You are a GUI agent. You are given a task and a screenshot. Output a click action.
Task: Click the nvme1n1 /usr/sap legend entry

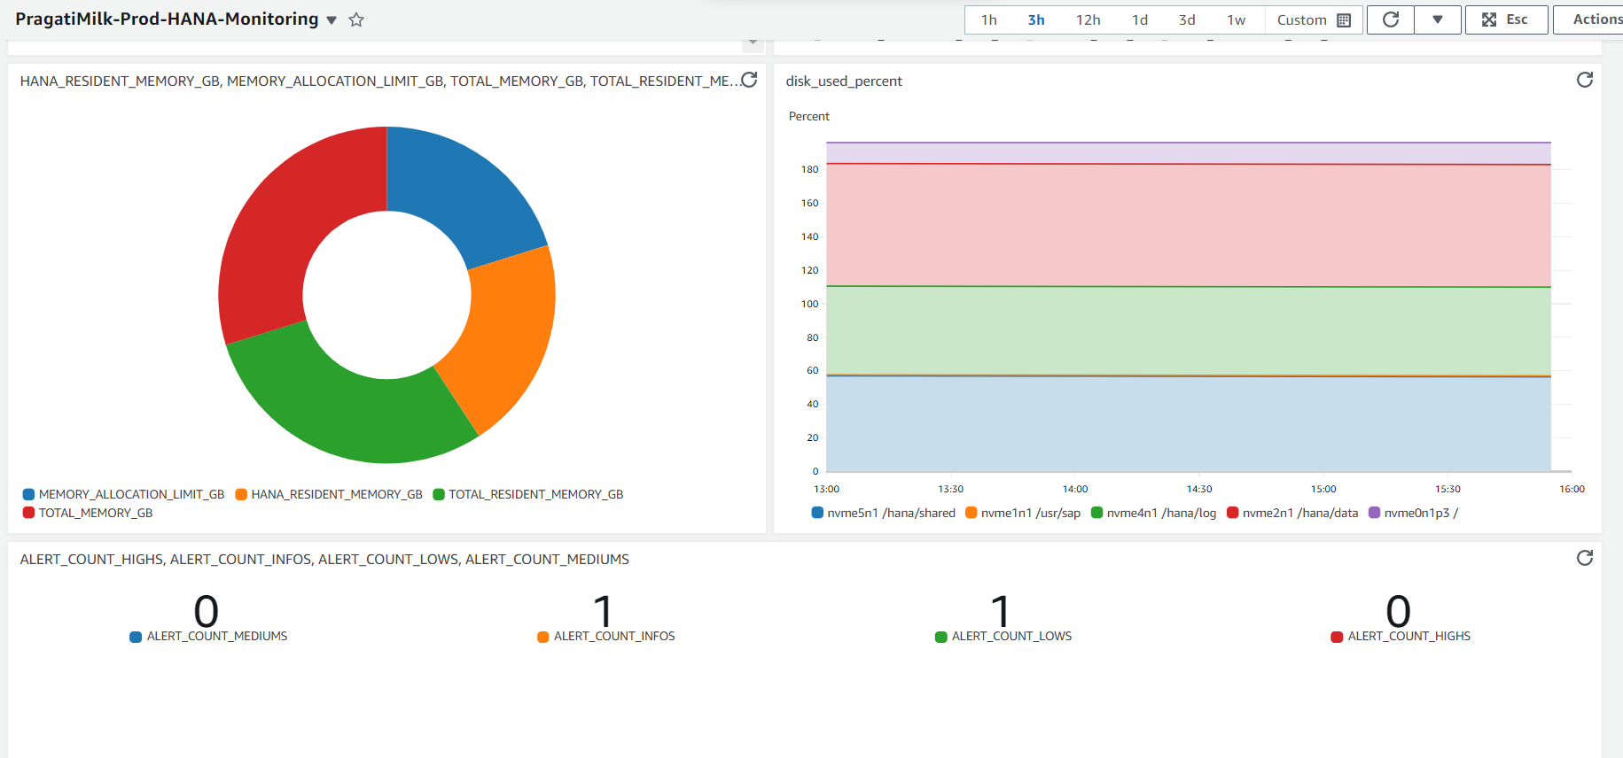(x=1023, y=513)
